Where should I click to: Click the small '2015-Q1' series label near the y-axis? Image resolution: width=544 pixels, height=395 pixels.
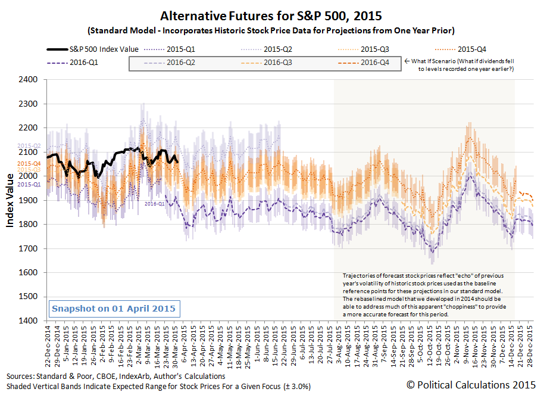[x=29, y=185]
